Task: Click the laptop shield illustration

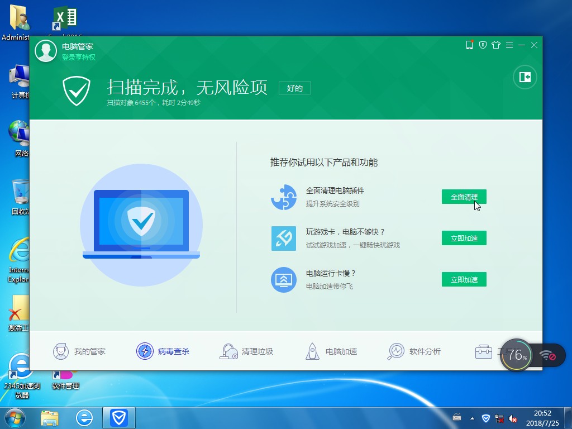Action: click(x=141, y=225)
